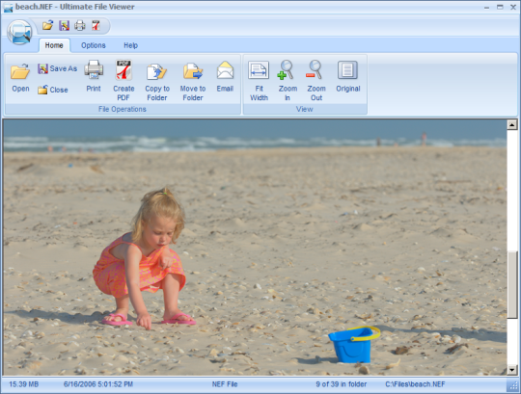Maximize the Ultimate File Viewer window
The height and width of the screenshot is (394, 521).
[x=500, y=7]
